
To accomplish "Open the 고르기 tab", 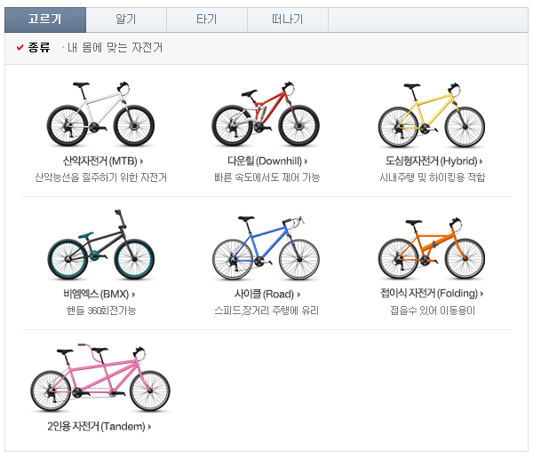I will click(x=45, y=20).
